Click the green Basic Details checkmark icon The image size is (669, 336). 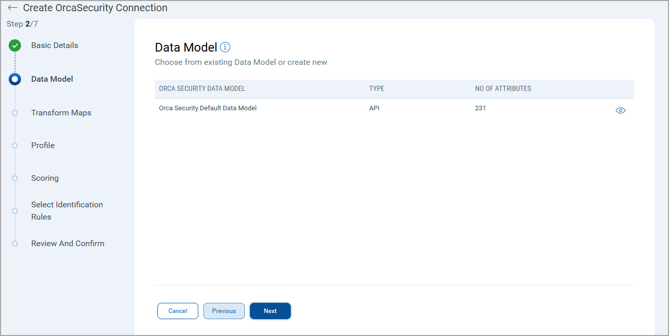pyautogui.click(x=15, y=45)
